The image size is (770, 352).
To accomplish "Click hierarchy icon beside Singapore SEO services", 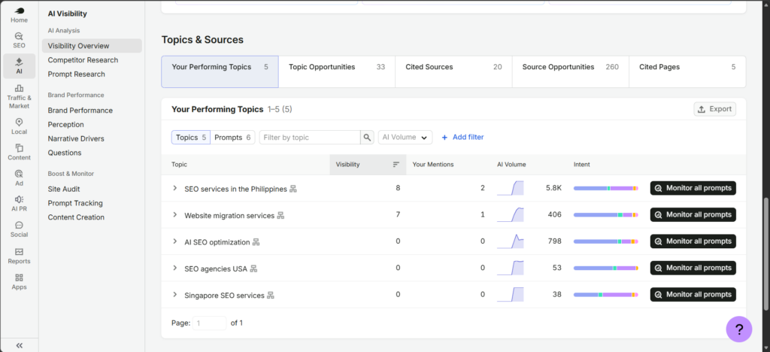I will pyautogui.click(x=270, y=295).
